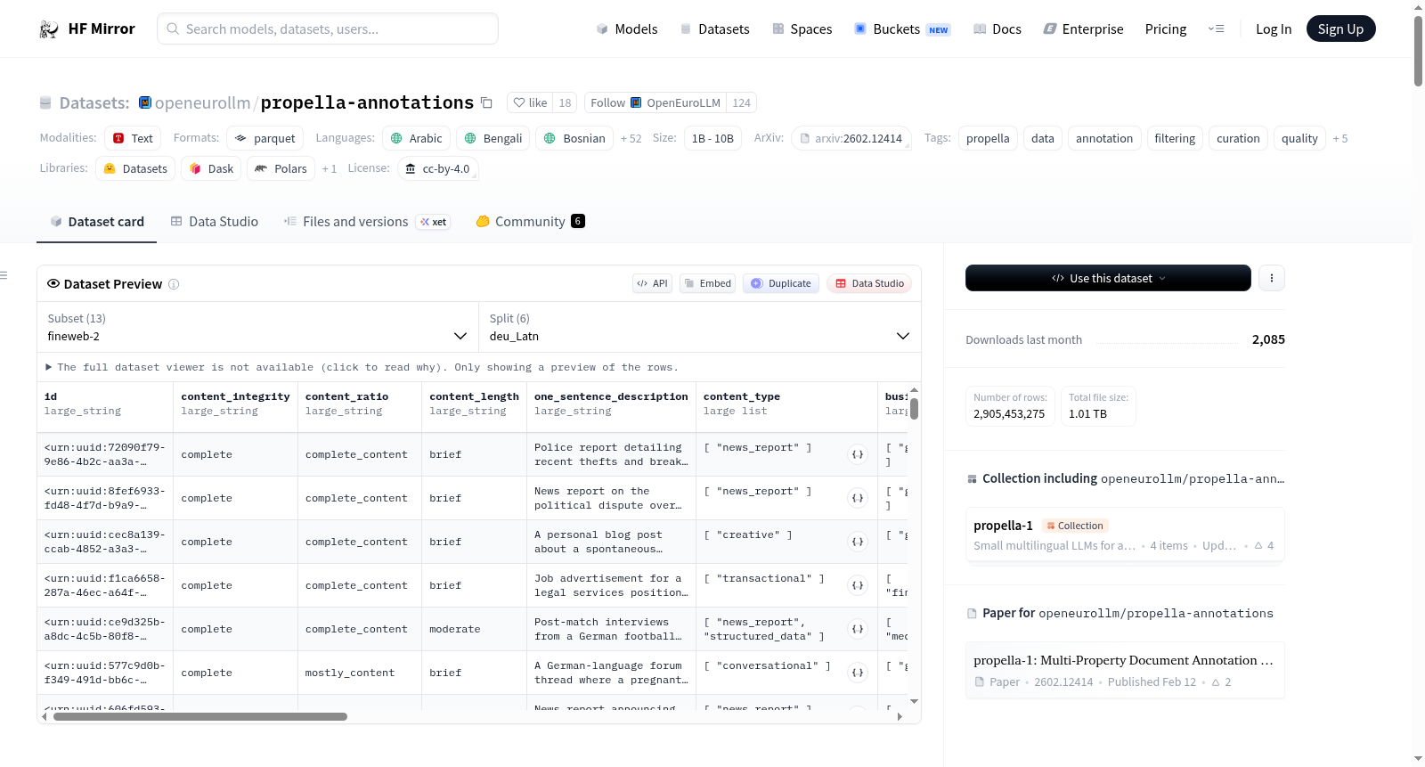The image size is (1425, 767).
Task: Open Data Studio from preview header
Action: pos(869,283)
